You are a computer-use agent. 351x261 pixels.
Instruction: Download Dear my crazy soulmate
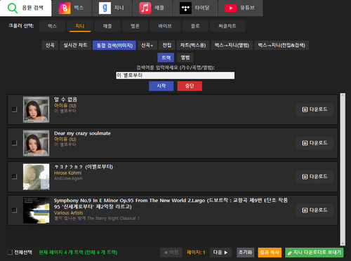pyautogui.click(x=314, y=143)
